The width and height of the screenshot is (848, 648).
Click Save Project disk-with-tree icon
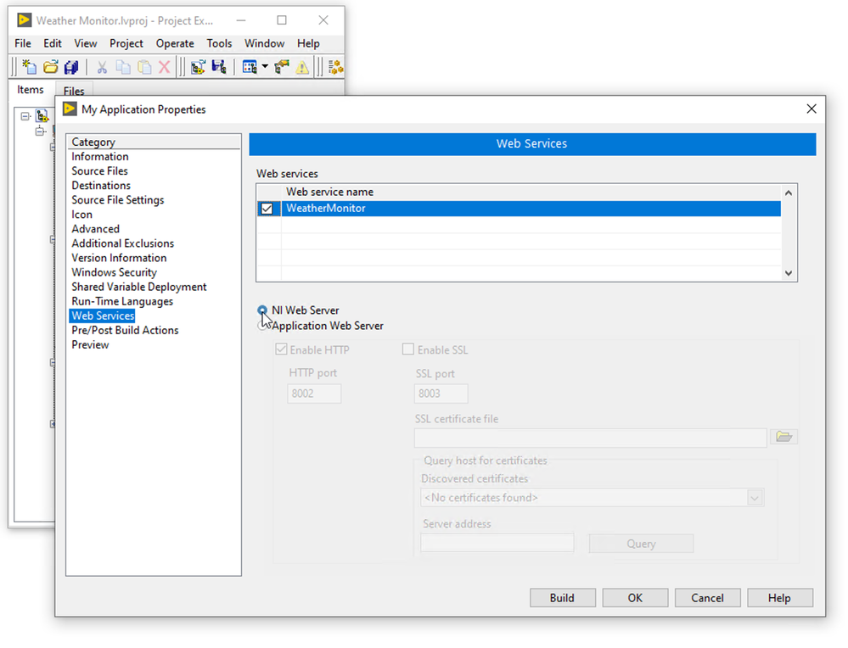click(x=219, y=67)
